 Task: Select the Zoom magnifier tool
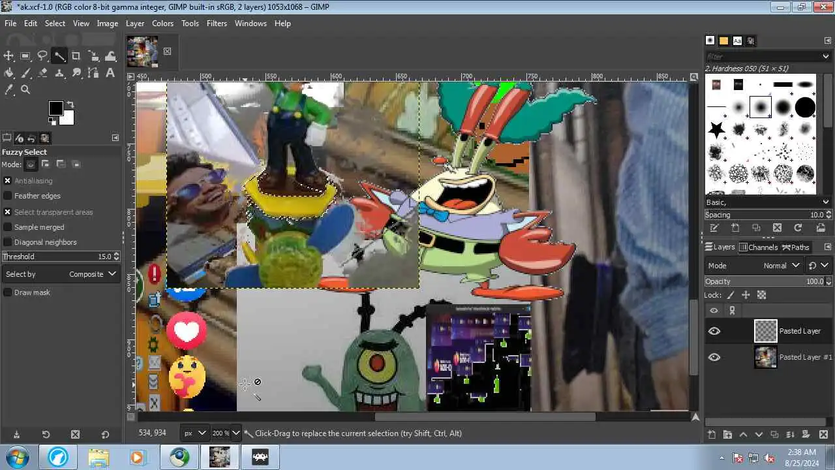click(x=25, y=89)
